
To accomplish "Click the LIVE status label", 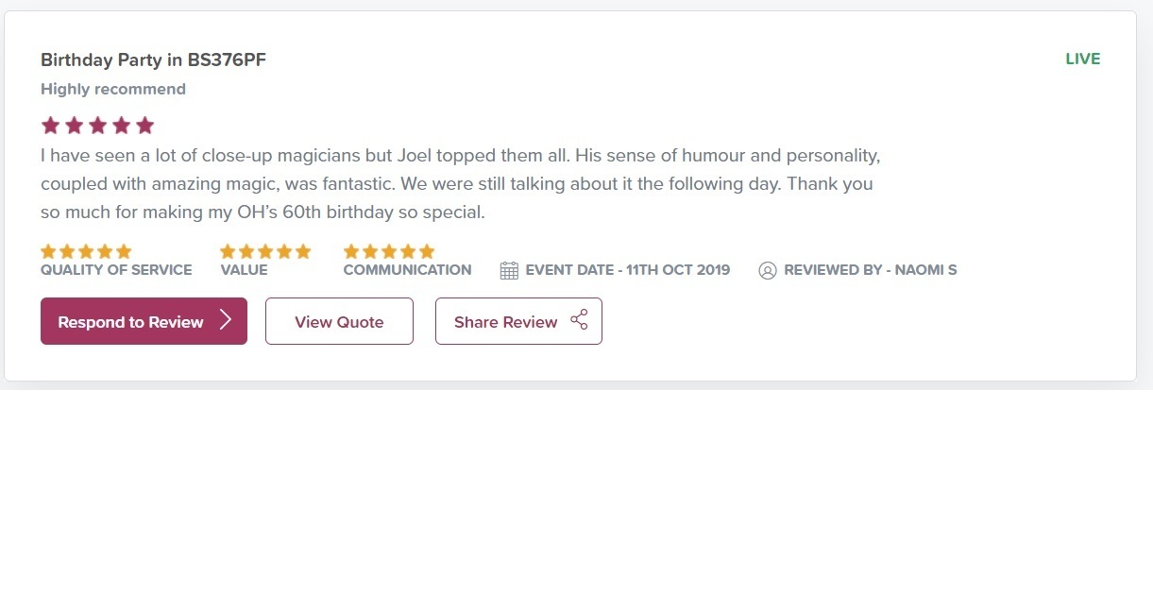I will click(1082, 59).
